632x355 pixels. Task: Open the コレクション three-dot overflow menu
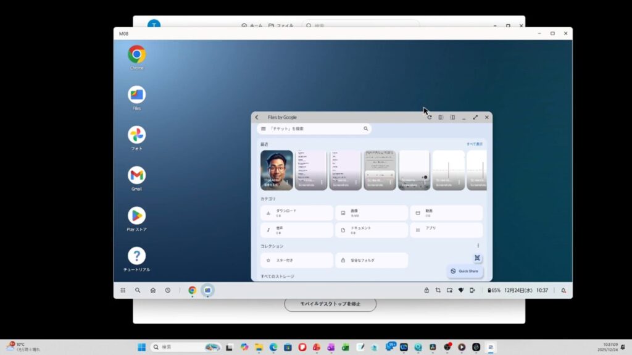[478, 246]
